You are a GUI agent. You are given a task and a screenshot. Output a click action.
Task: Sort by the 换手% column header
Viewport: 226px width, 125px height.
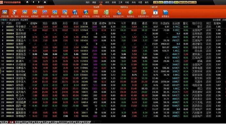pos(112,23)
